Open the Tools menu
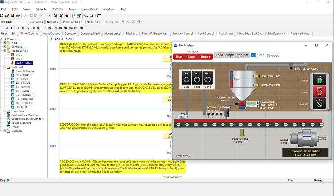This screenshot has height=196, width=334. [x=72, y=9]
